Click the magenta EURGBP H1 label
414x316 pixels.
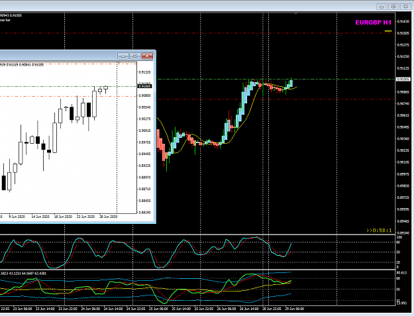(373, 23)
